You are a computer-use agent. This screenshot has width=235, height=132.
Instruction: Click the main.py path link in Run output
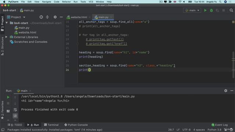click(x=100, y=96)
